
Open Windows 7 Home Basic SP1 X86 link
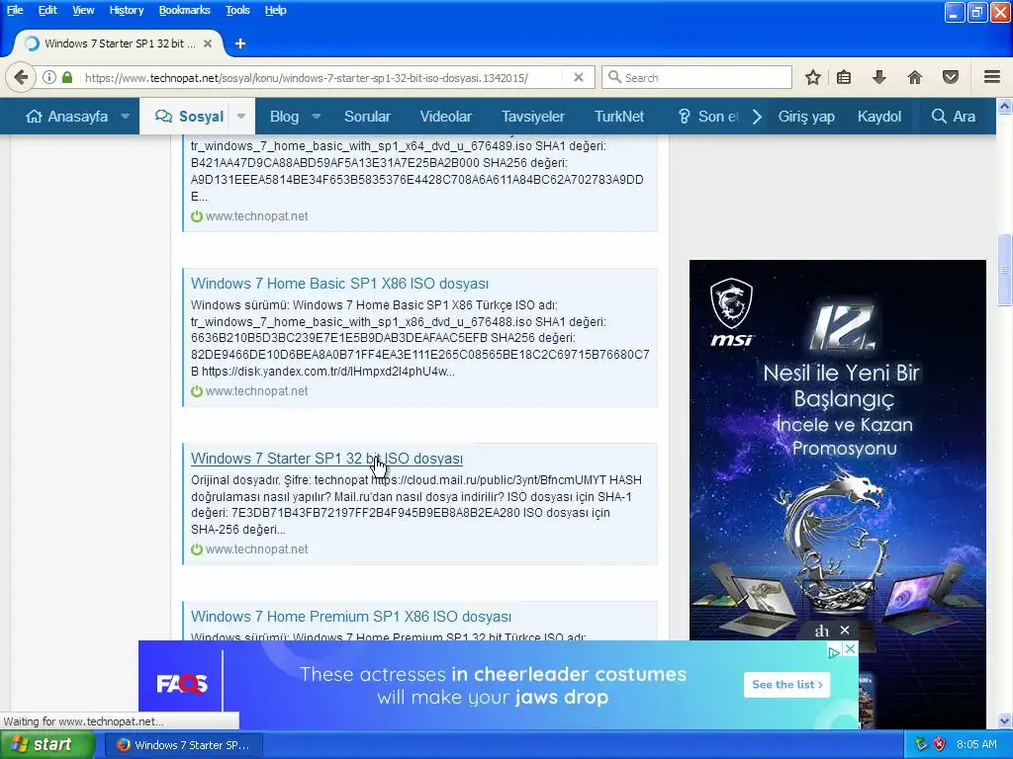[340, 284]
